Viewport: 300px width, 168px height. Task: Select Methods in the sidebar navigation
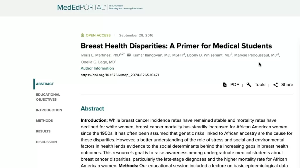(x=45, y=120)
